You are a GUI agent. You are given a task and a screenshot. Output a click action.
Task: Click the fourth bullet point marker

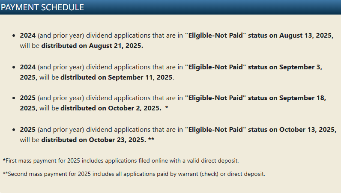click(x=14, y=130)
